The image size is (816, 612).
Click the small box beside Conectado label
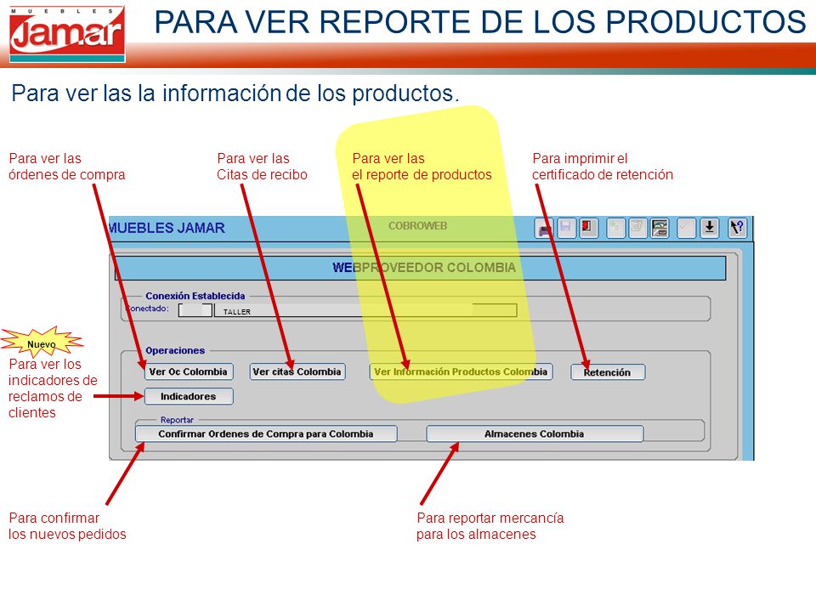pos(195,310)
